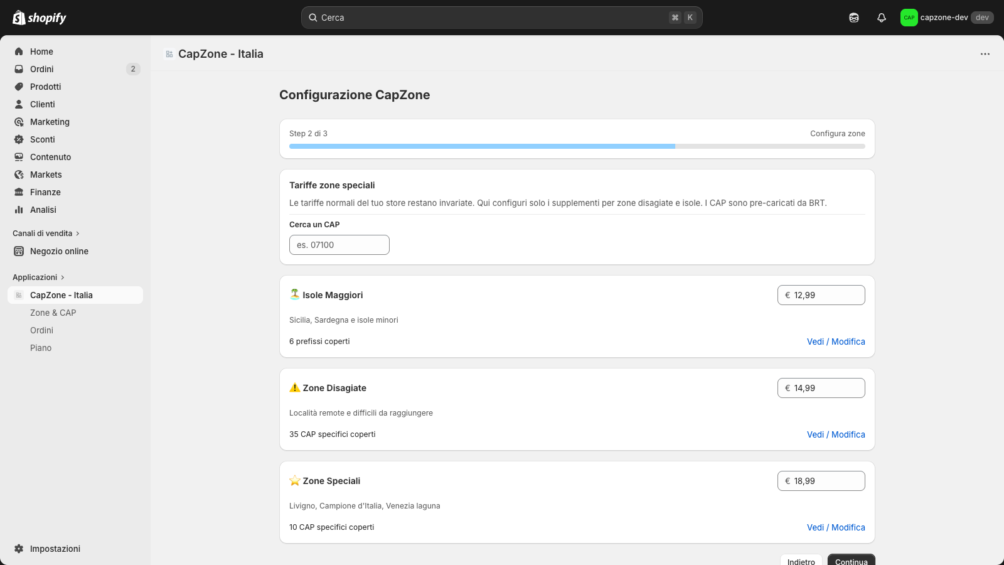Focus the top Cerca search bar
Screen dimensions: 1004x565
(x=502, y=18)
